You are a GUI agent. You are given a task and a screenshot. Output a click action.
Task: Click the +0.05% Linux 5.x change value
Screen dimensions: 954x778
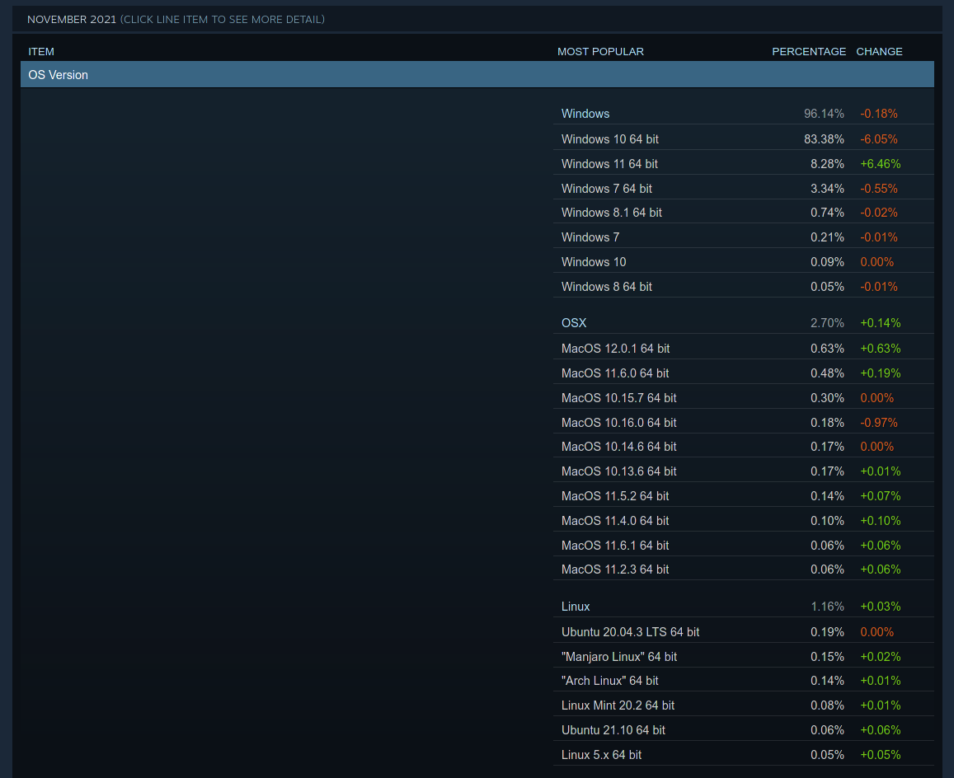[x=881, y=755]
